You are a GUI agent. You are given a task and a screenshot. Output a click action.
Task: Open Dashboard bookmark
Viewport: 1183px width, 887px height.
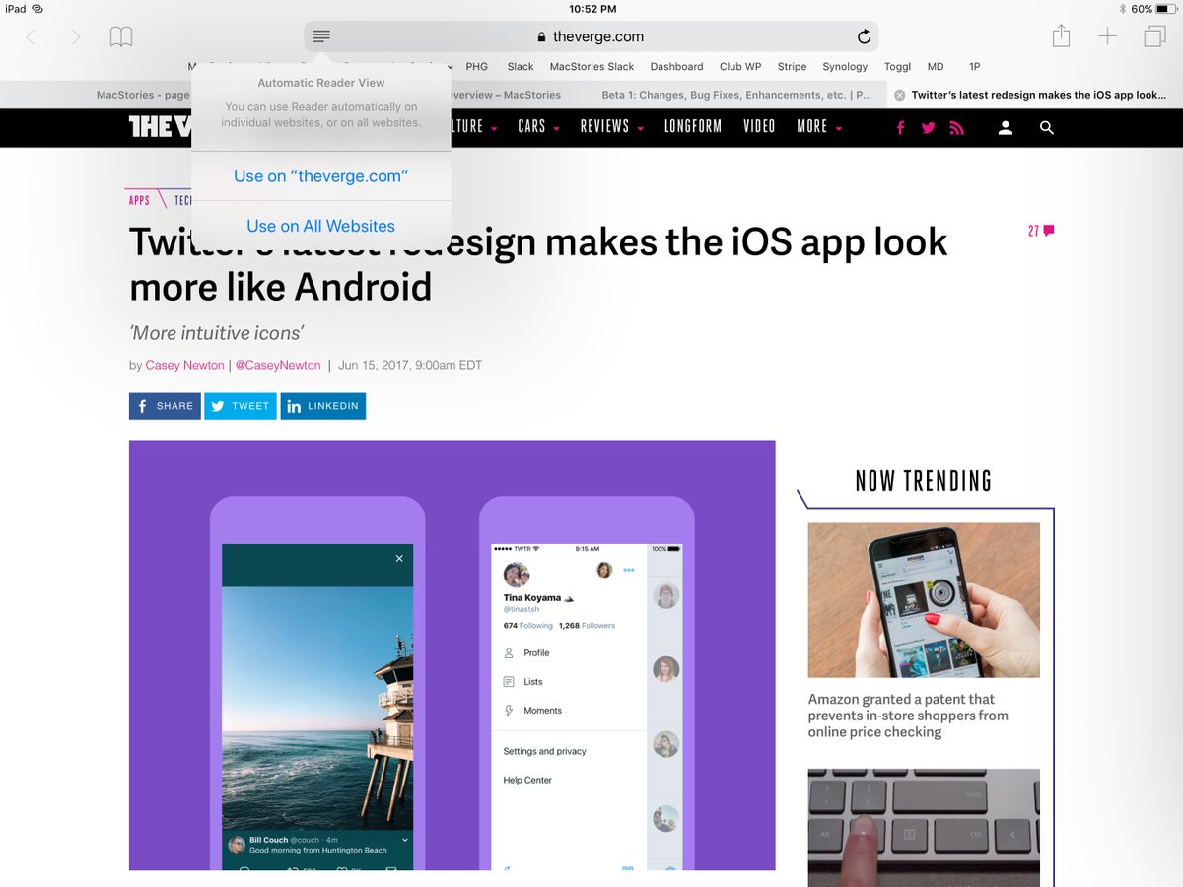(x=676, y=67)
